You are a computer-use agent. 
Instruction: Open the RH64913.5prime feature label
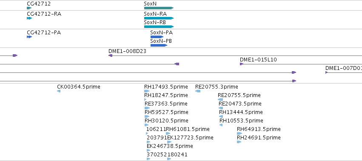(x=259, y=129)
